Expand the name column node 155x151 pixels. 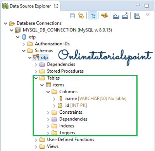[x=54, y=99]
